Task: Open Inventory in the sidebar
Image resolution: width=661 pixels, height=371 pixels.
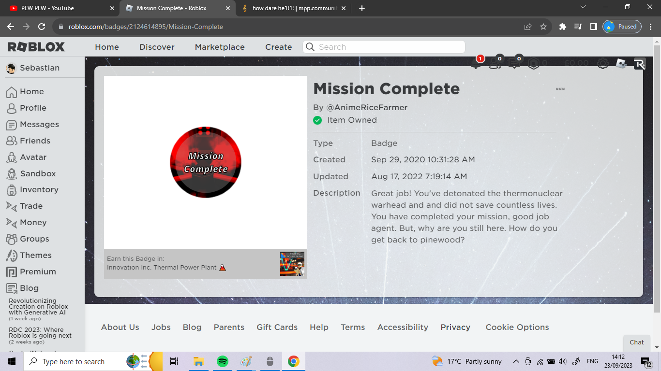Action: point(32,190)
